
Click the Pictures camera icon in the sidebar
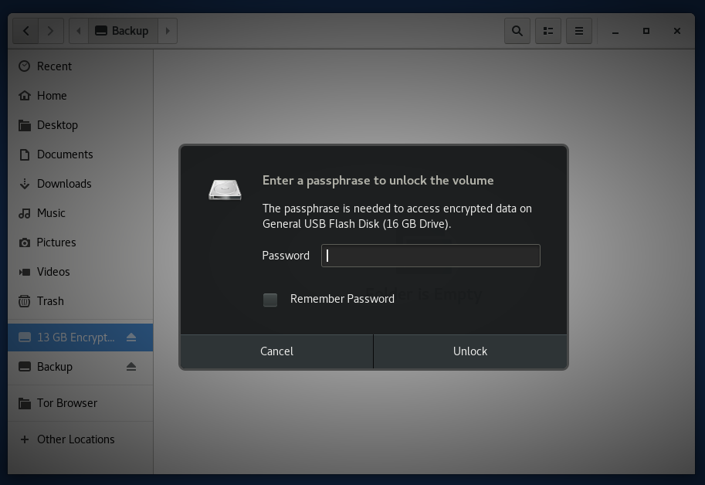coord(24,242)
